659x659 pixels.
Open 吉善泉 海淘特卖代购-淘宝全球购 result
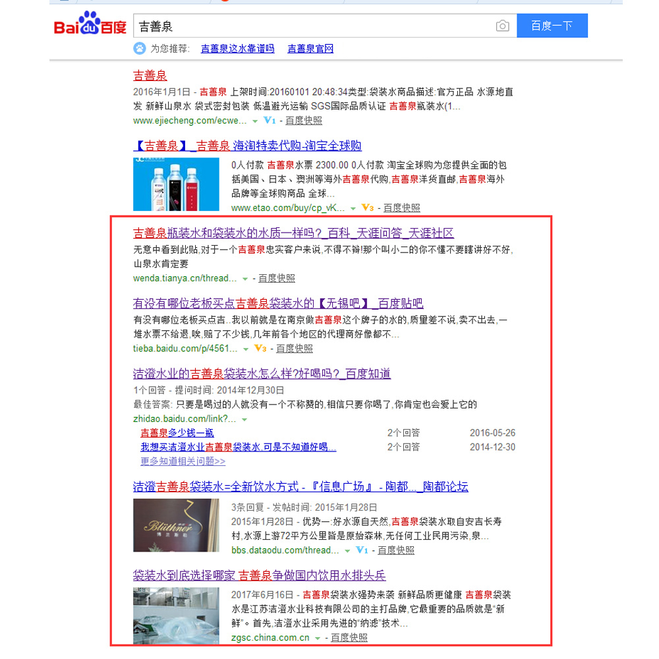pyautogui.click(x=247, y=146)
